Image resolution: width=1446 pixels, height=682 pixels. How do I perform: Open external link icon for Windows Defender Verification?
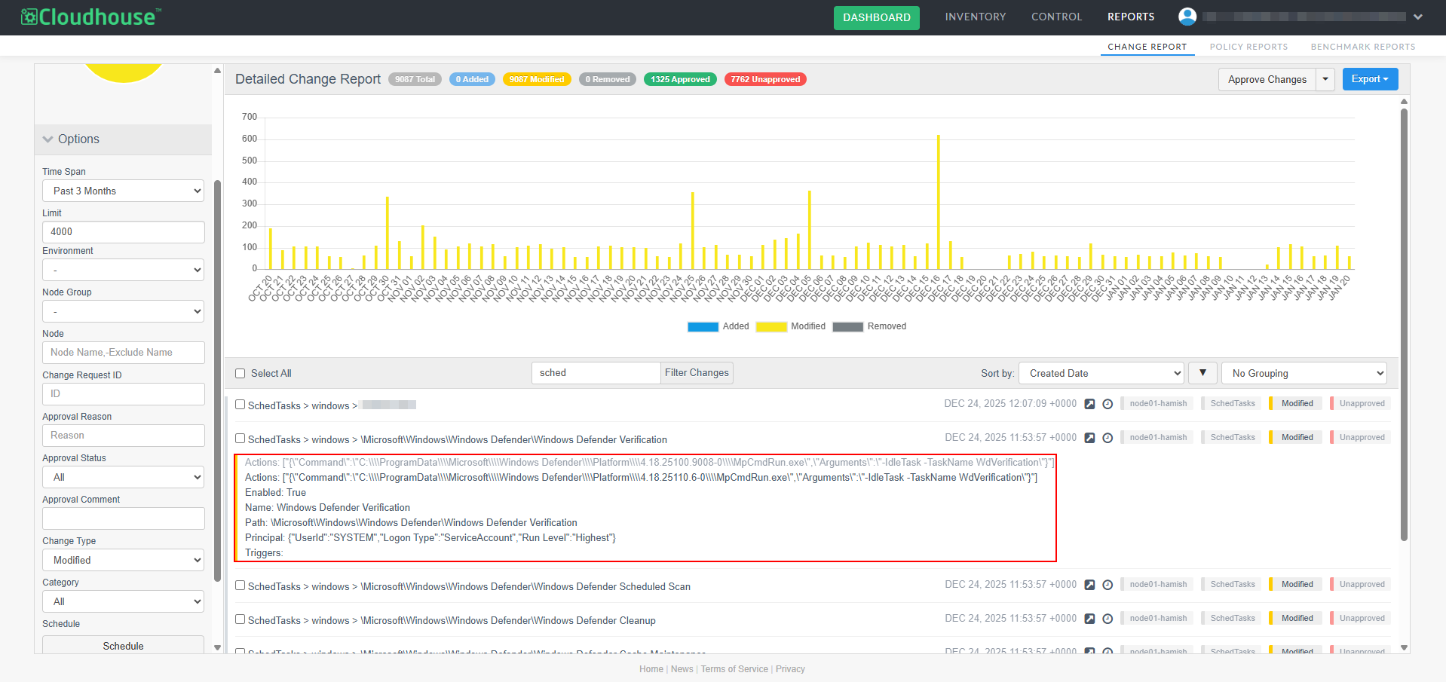1089,438
